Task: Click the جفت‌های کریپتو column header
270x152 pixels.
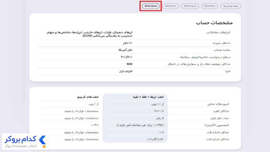Action: (88, 97)
